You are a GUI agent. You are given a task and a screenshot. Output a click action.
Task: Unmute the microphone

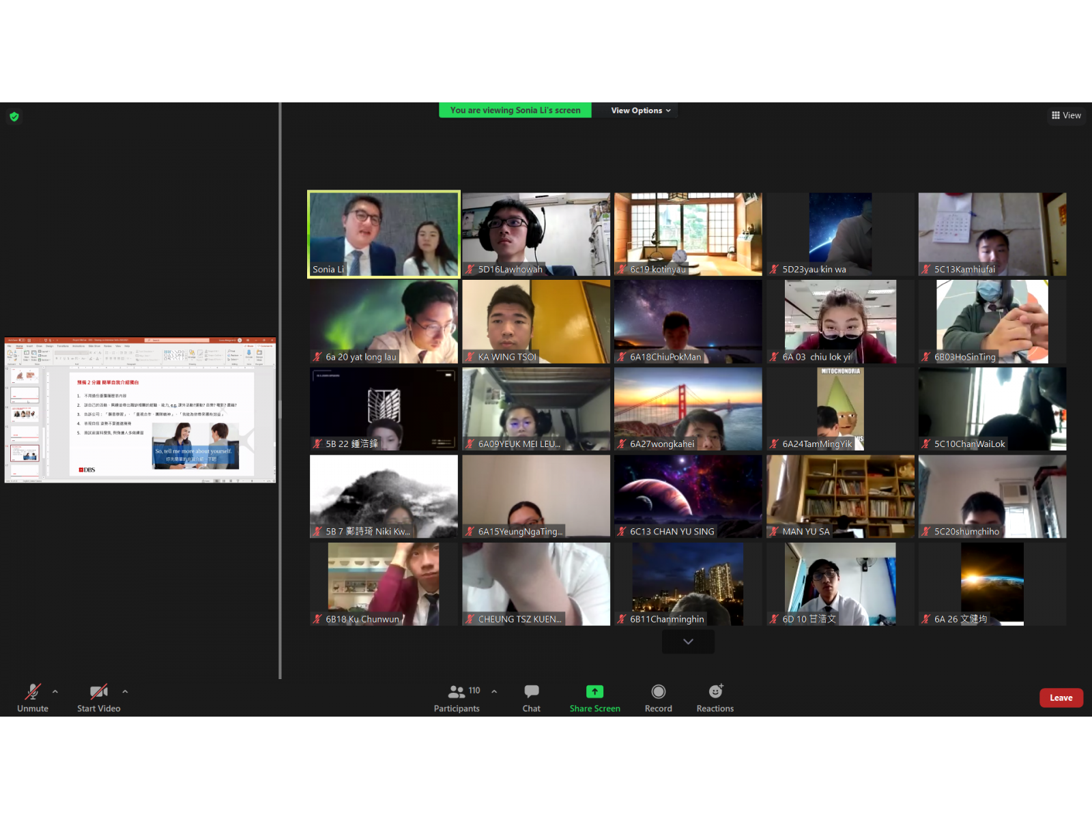[x=32, y=692]
